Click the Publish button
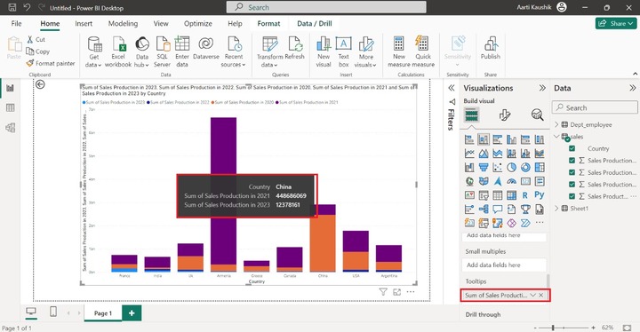This screenshot has height=332, width=640. tap(490, 49)
